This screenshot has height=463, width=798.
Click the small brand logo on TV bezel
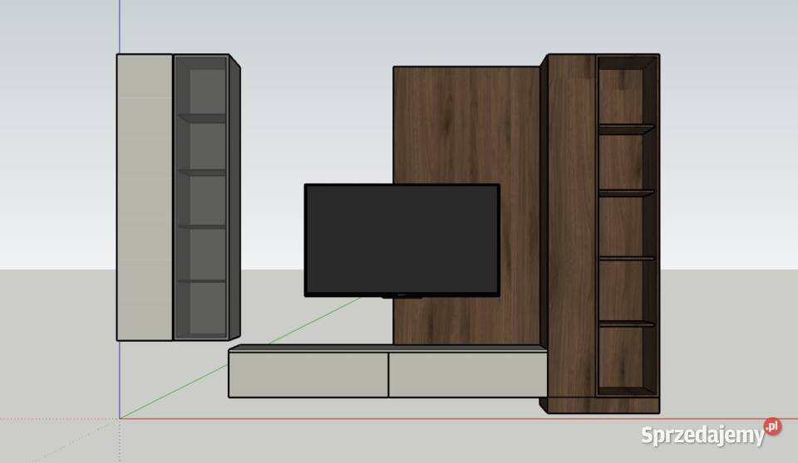click(401, 294)
